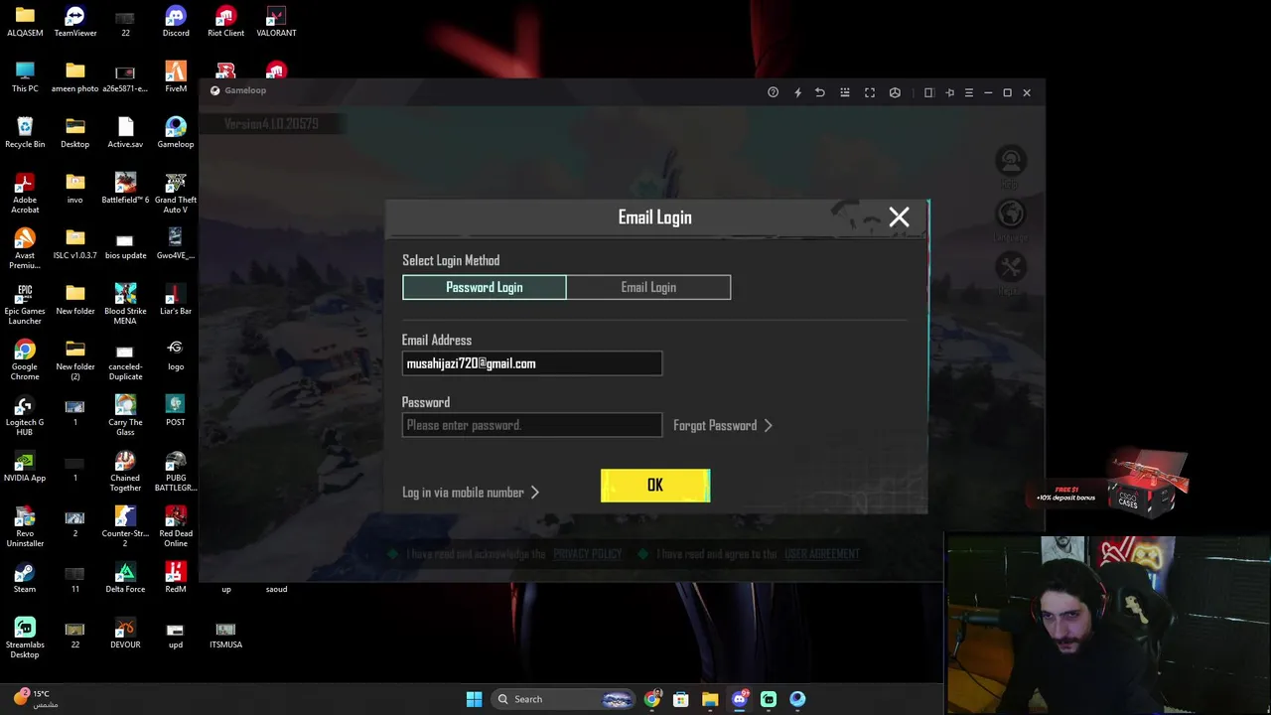The image size is (1271, 715).
Task: Open the Gameloop desktop shortcut
Action: tap(176, 133)
